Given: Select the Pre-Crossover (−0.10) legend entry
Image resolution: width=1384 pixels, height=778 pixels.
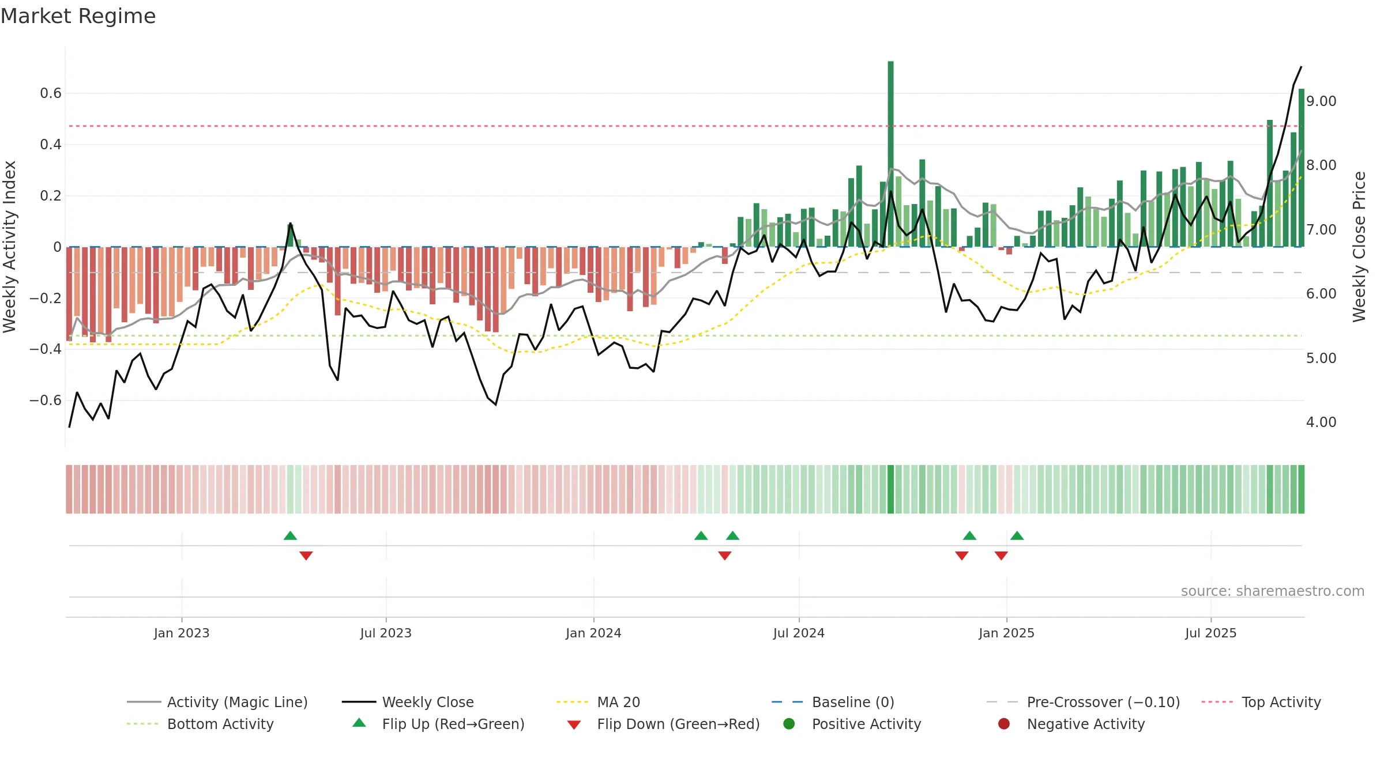Looking at the screenshot, I should click(1083, 702).
